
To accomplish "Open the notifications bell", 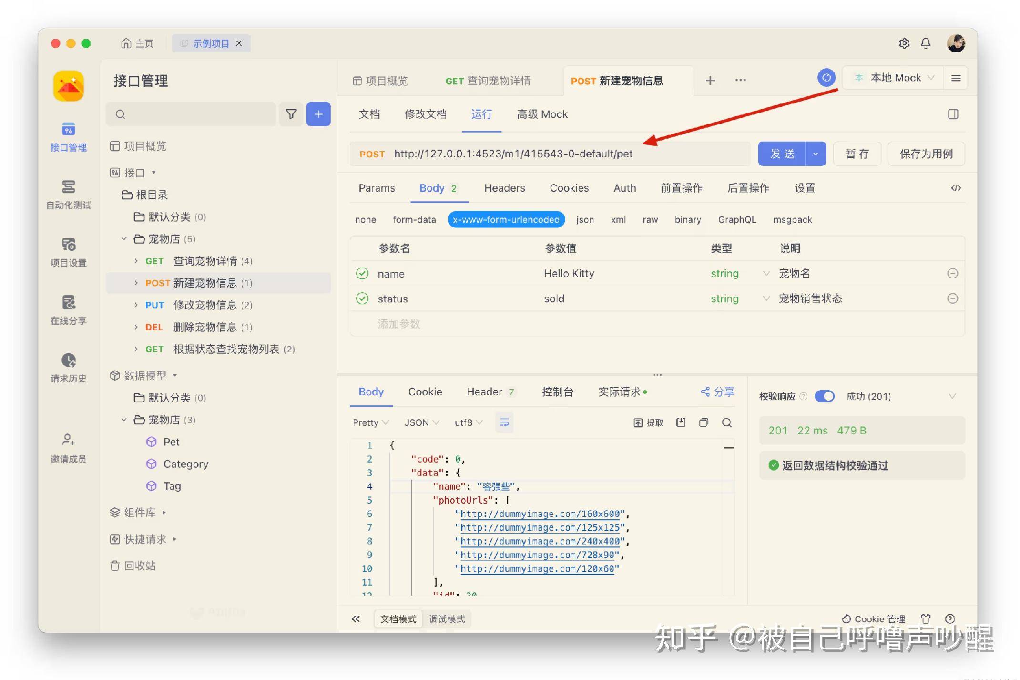I will pyautogui.click(x=926, y=43).
